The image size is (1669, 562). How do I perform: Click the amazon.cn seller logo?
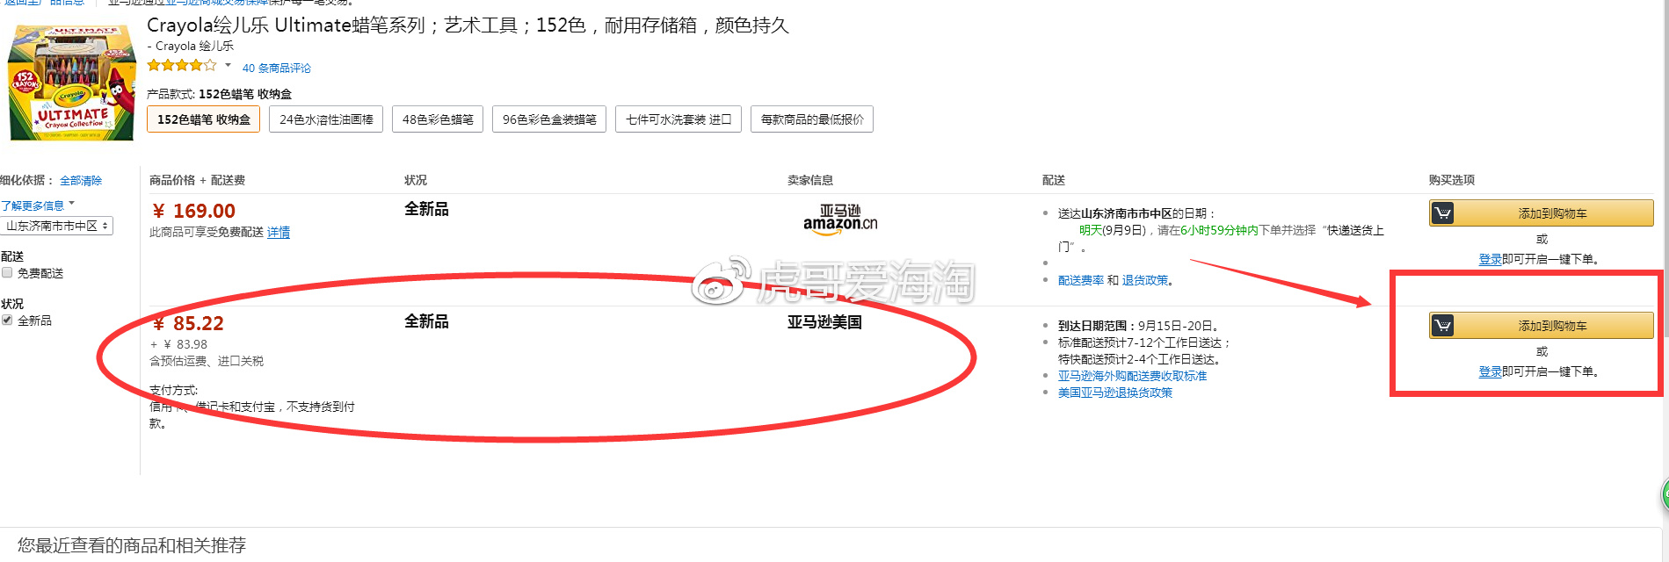pos(840,218)
